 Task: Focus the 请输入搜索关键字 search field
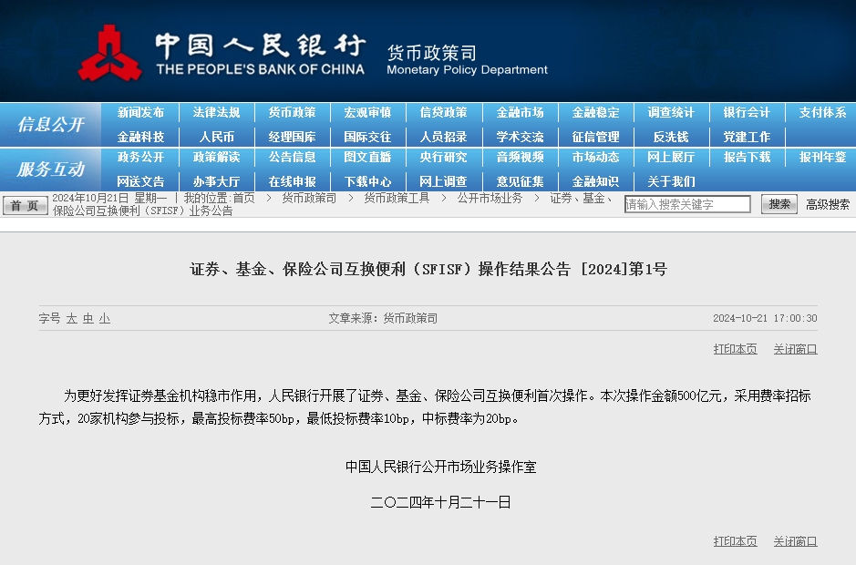(x=687, y=204)
